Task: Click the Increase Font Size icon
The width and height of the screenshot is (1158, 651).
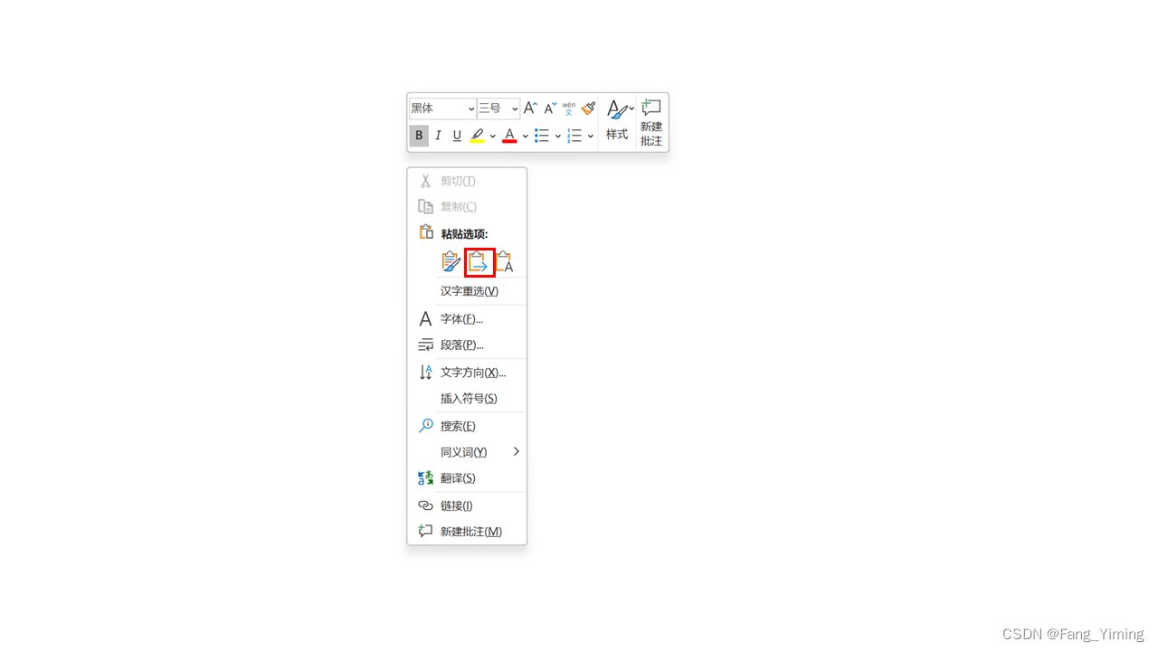Action: pyautogui.click(x=530, y=108)
